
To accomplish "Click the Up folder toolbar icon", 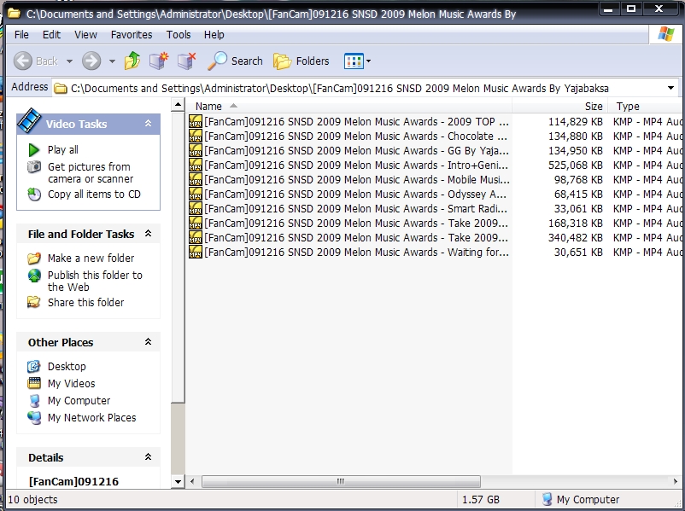I will click(132, 61).
